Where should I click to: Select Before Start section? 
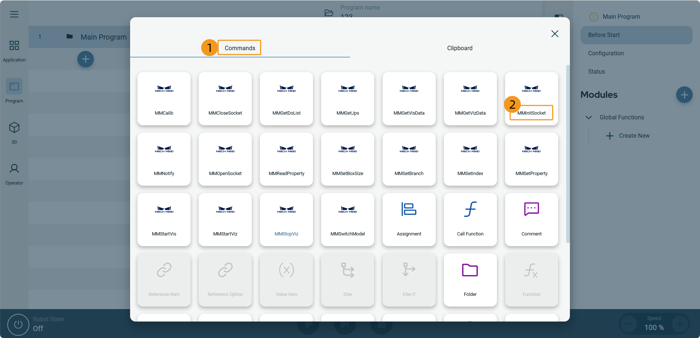[637, 35]
